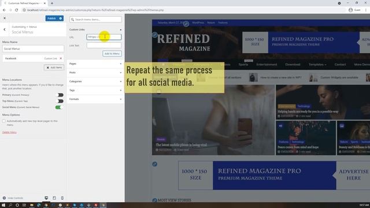Open publish settings gear next to Publish

pyautogui.click(x=61, y=18)
